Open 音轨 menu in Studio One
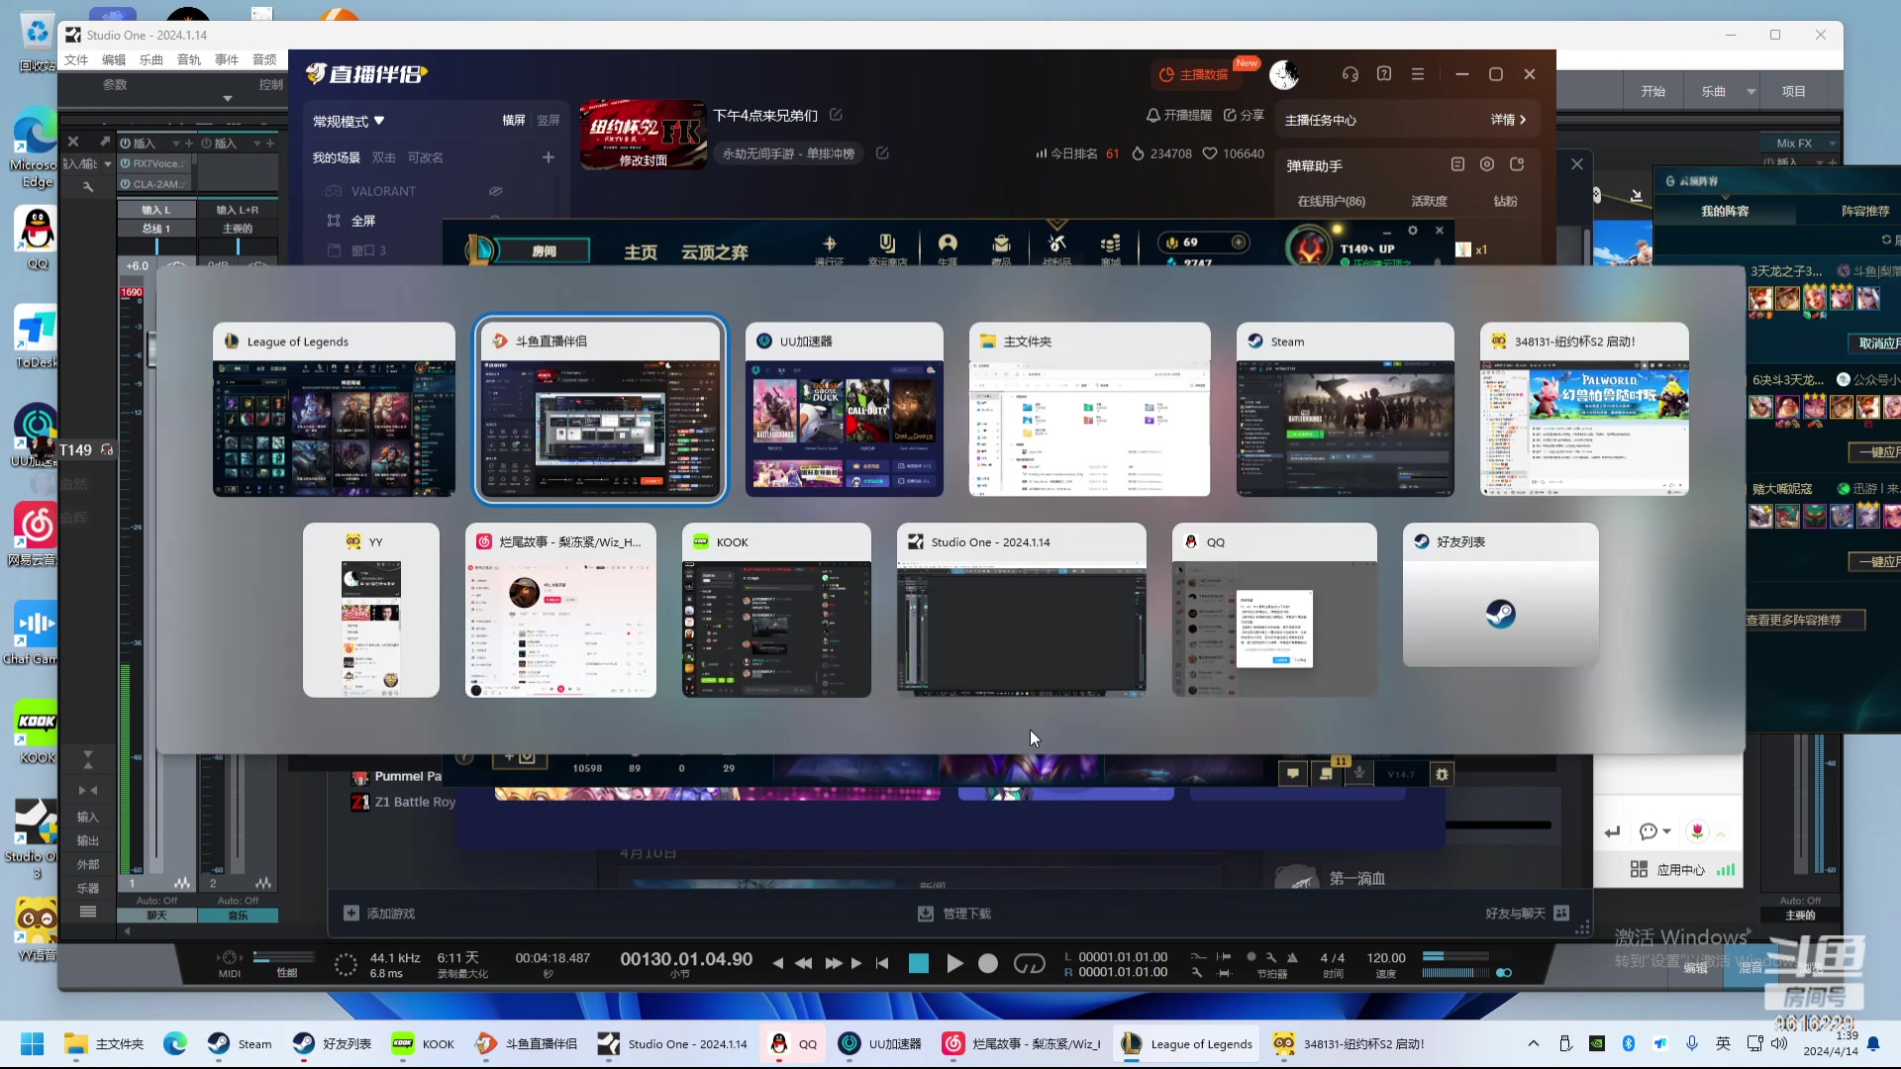This screenshot has height=1069, width=1901. click(189, 60)
